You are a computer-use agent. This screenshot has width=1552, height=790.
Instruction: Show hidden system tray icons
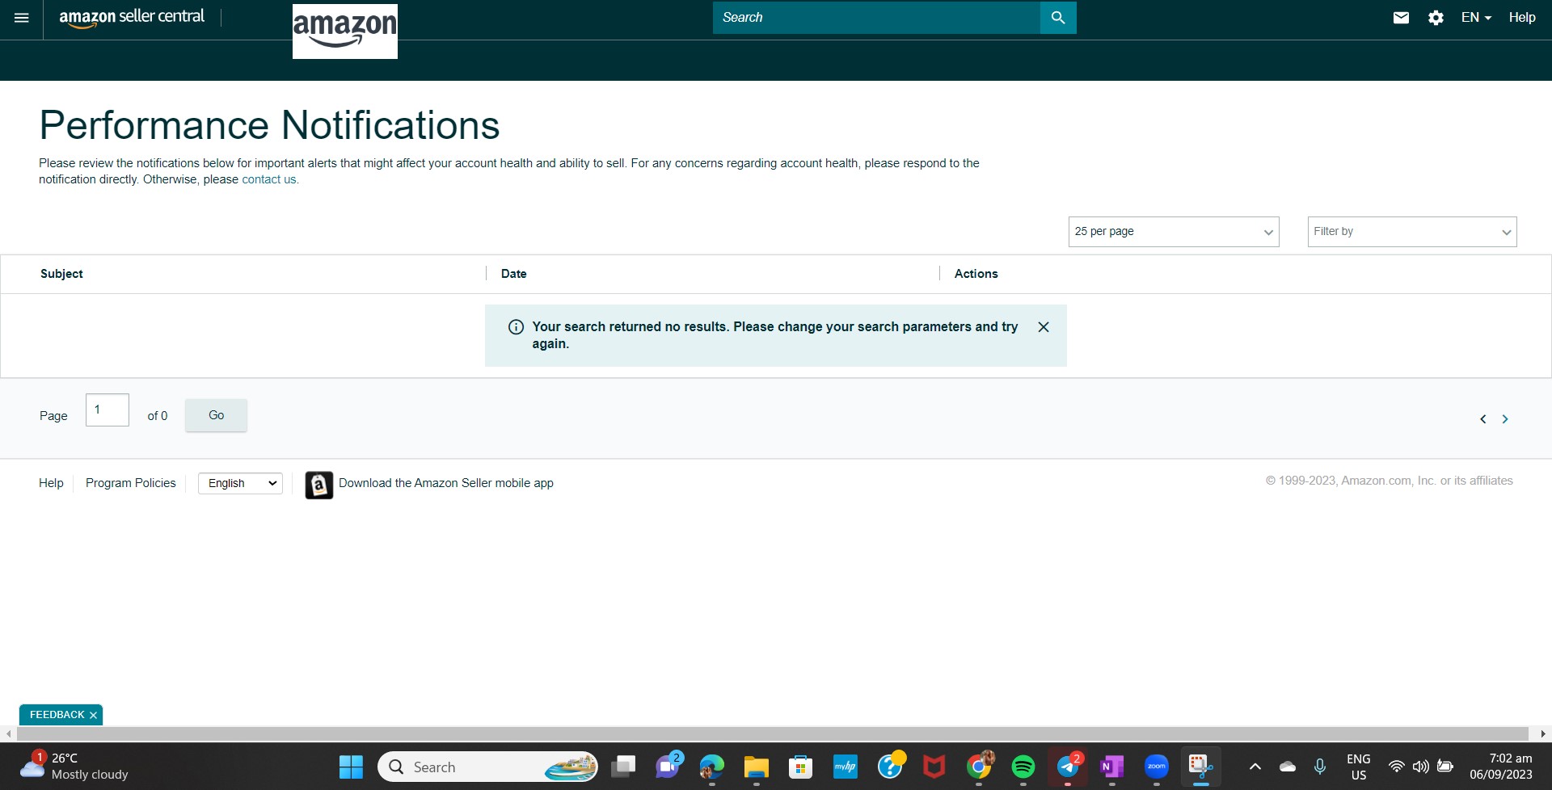[x=1255, y=767]
